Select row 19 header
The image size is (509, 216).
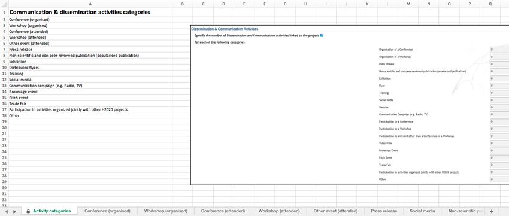click(4, 121)
